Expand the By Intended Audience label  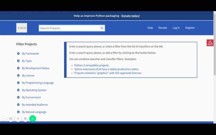[35, 105]
